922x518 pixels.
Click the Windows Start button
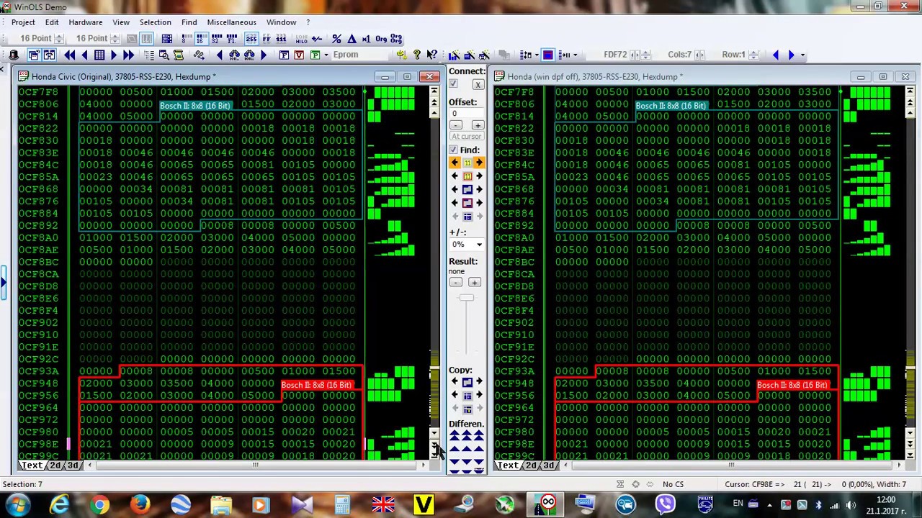(18, 504)
